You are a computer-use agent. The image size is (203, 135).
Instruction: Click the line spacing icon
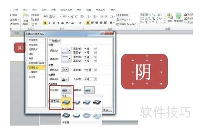(x=112, y=17)
